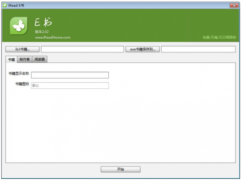Screen dimensions: 242x180
Task: Click the exe书籍保存到... button
Action: click(x=142, y=49)
